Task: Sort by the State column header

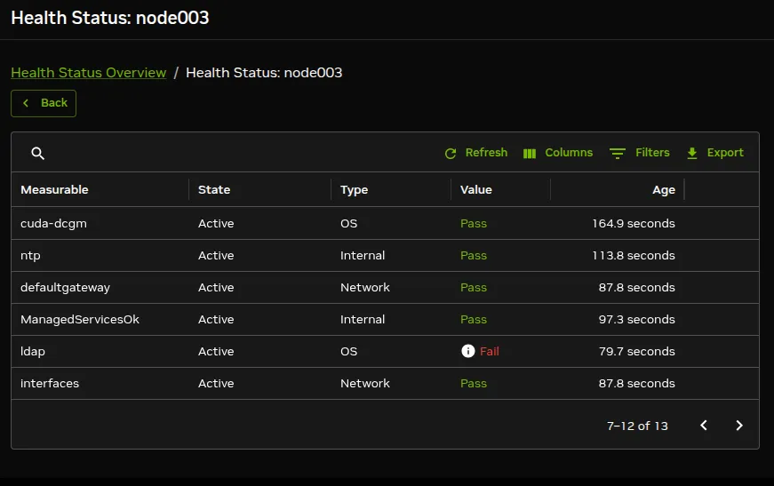Action: (x=214, y=189)
